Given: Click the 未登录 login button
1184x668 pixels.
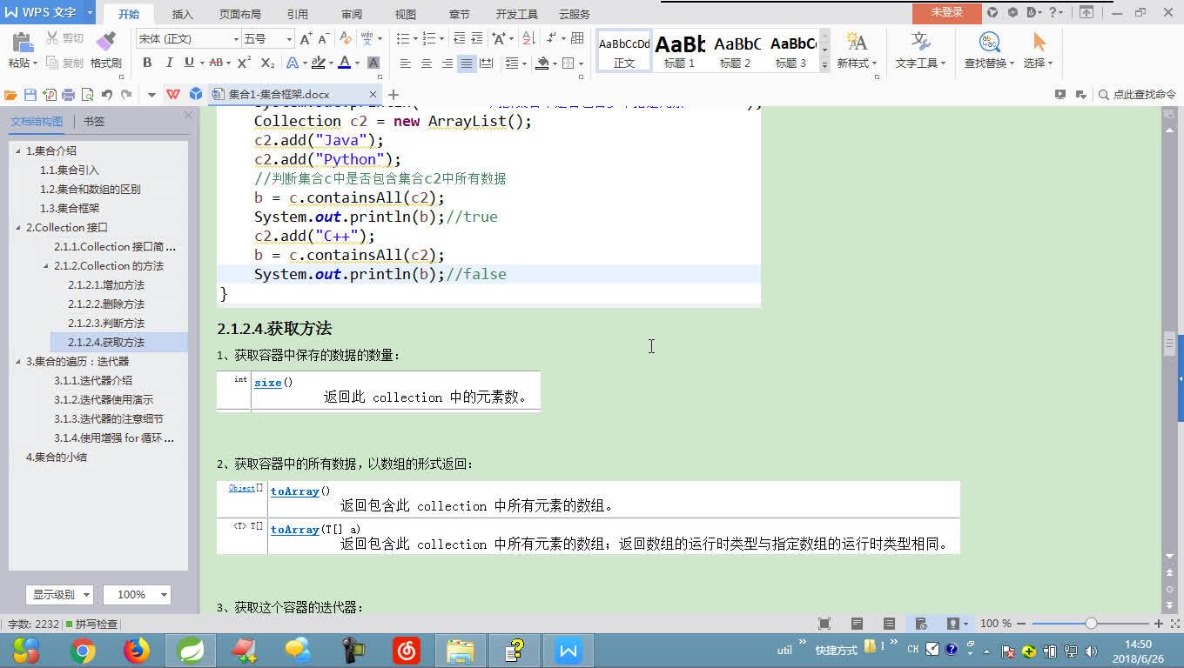Looking at the screenshot, I should [947, 12].
